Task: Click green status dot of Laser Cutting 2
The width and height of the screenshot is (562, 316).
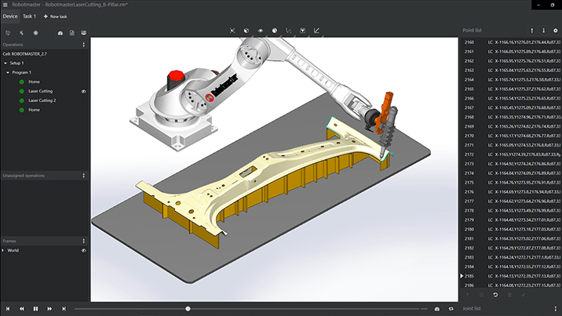Action: tap(22, 100)
